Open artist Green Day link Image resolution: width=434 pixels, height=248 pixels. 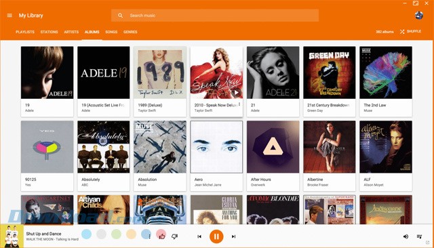point(315,110)
